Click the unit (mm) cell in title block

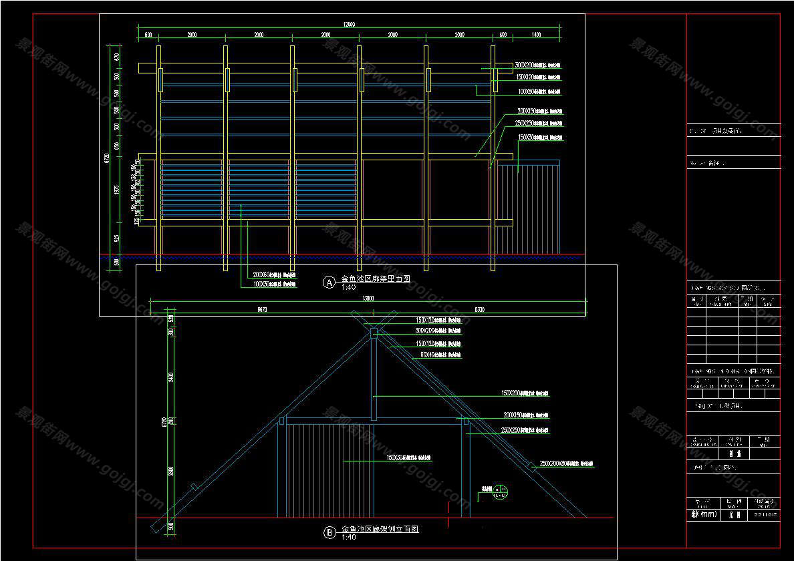pyautogui.click(x=702, y=514)
